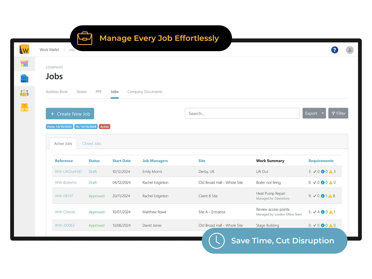Expand the Export dropdown arrow

322,113
